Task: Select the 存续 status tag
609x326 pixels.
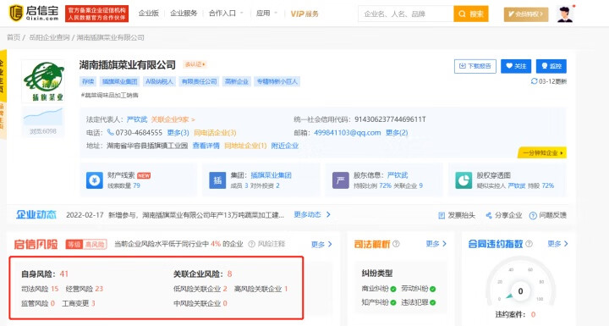Action: click(88, 81)
